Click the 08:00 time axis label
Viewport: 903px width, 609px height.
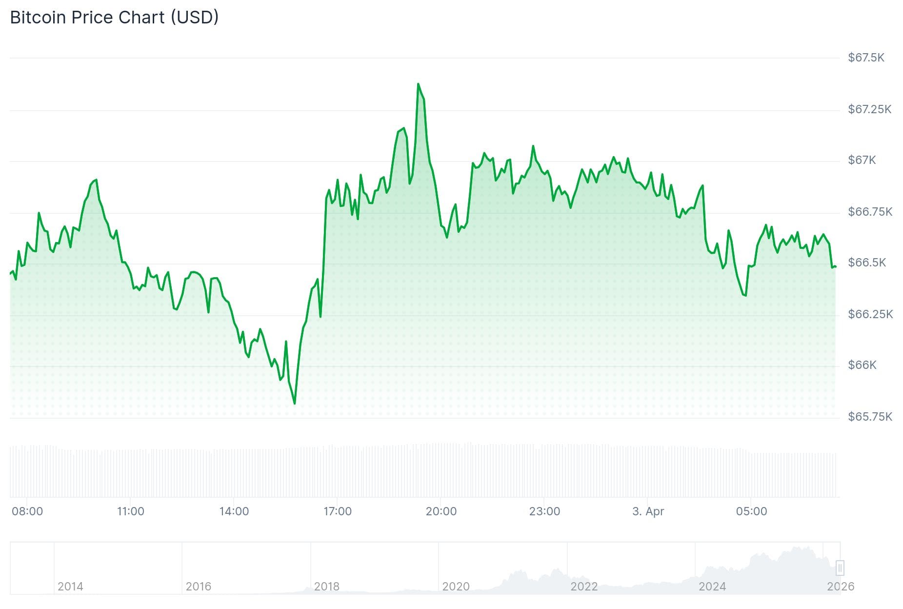(x=27, y=511)
